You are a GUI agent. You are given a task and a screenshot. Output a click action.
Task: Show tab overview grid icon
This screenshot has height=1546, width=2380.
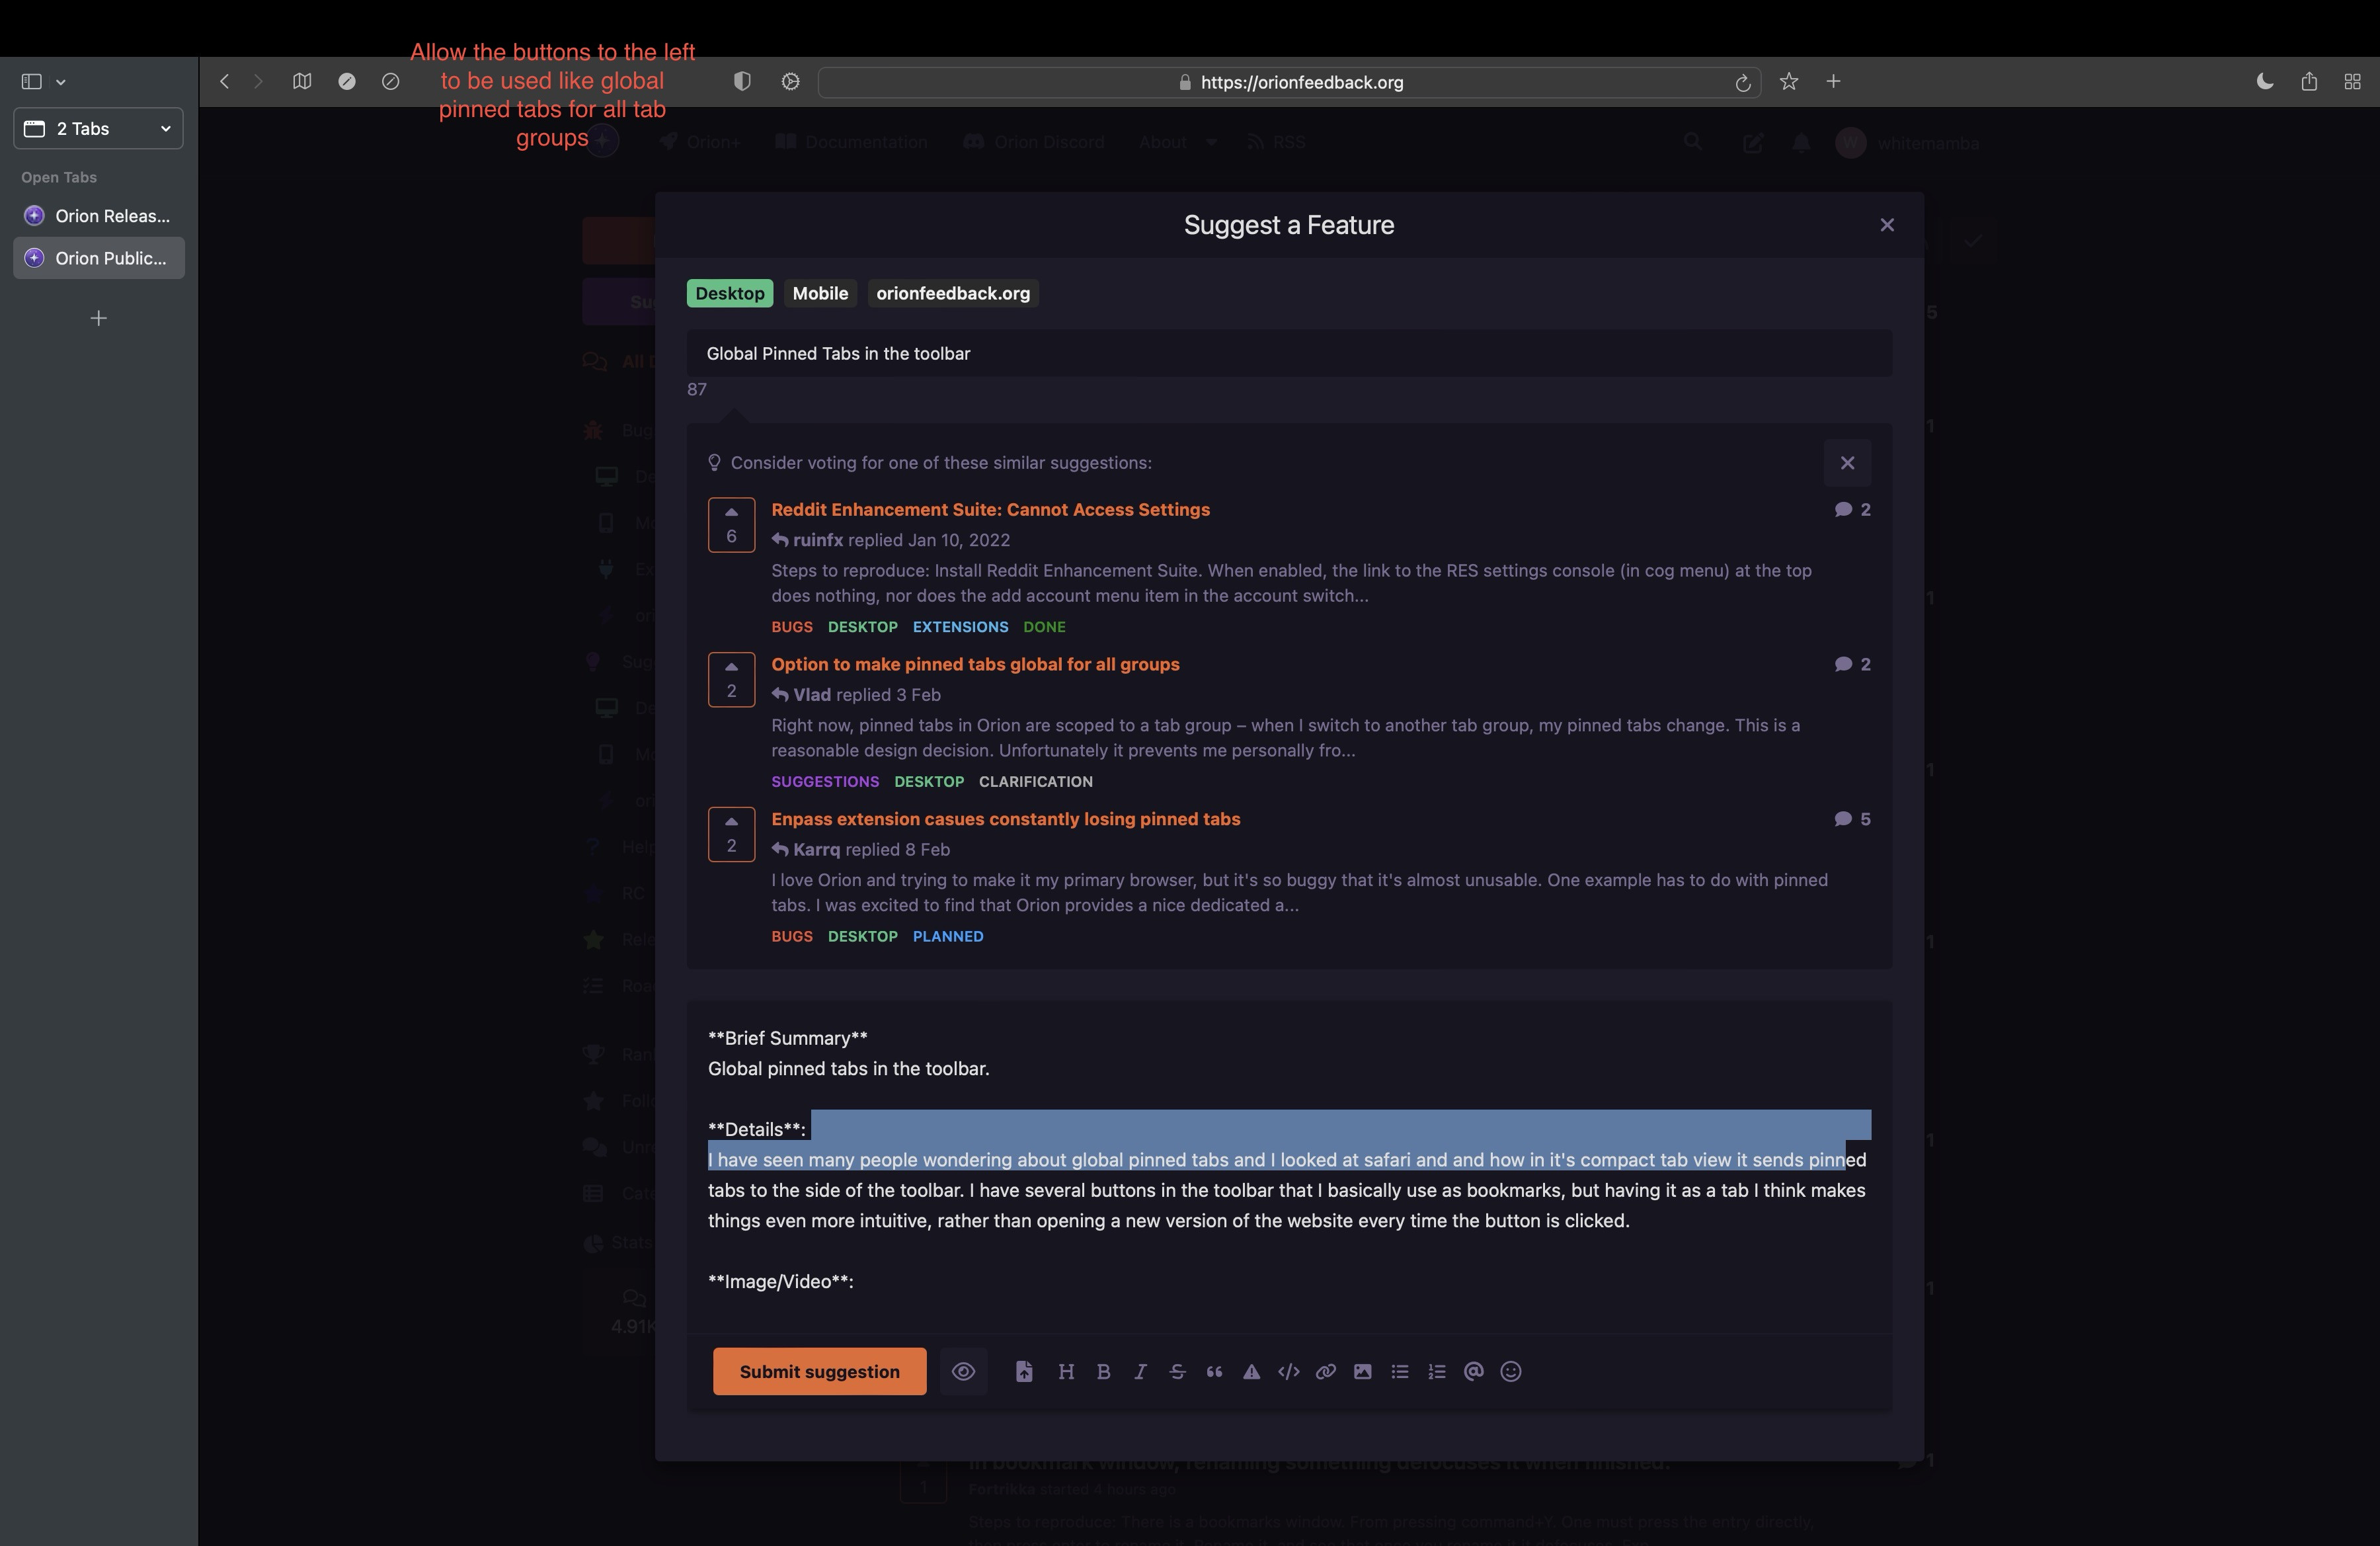click(x=2353, y=82)
